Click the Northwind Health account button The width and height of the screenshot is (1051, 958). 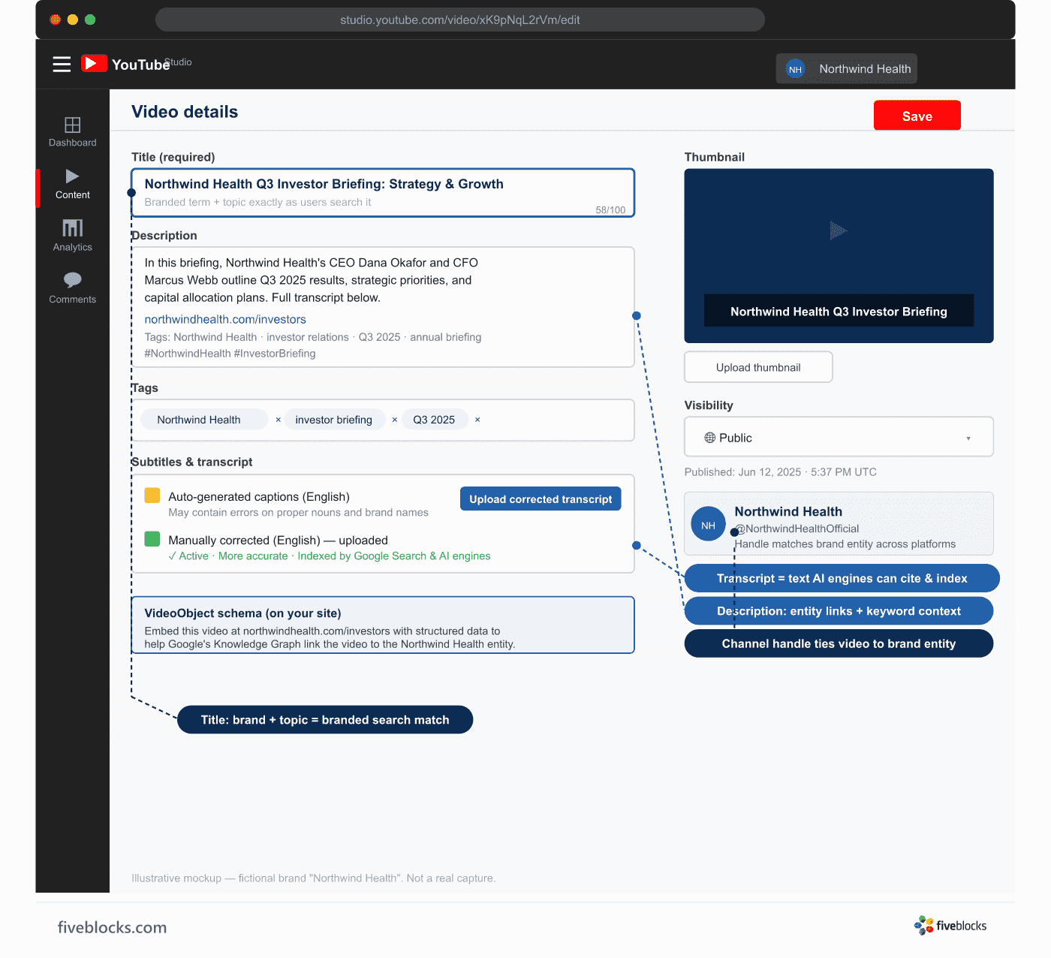(846, 69)
